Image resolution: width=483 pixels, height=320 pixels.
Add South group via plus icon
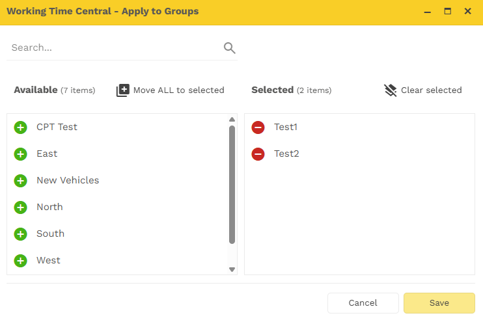(x=20, y=234)
